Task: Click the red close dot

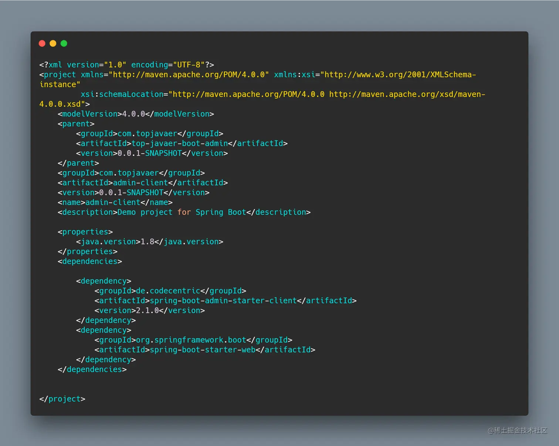Action: pos(42,44)
